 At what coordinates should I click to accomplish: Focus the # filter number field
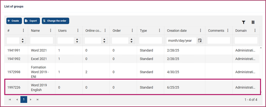(13, 40)
